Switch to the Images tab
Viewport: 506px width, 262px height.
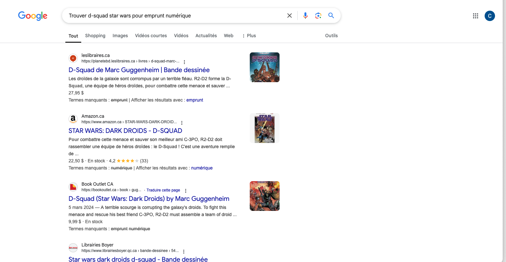click(120, 36)
